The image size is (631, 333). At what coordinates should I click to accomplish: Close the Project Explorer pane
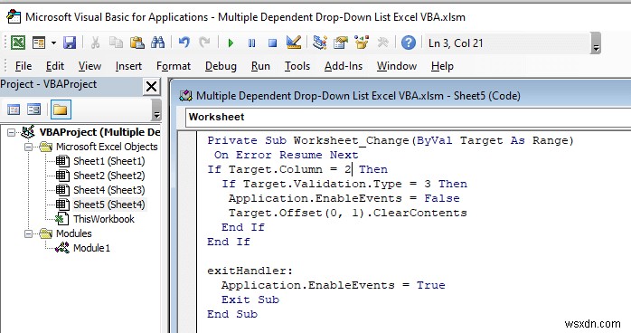pyautogui.click(x=151, y=86)
